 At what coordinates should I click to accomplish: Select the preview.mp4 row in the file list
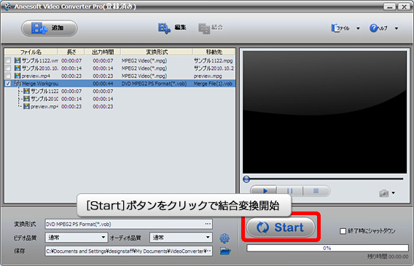pos(120,76)
